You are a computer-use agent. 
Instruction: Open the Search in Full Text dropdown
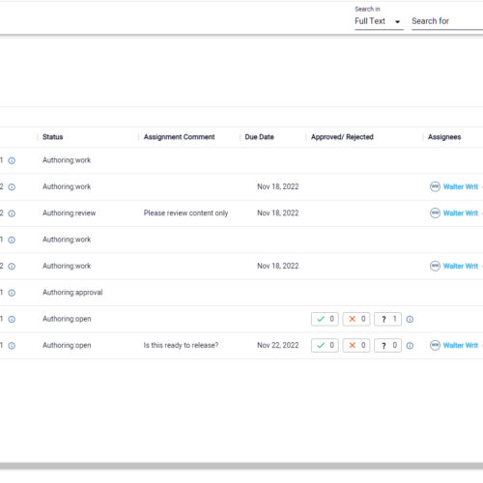[379, 21]
